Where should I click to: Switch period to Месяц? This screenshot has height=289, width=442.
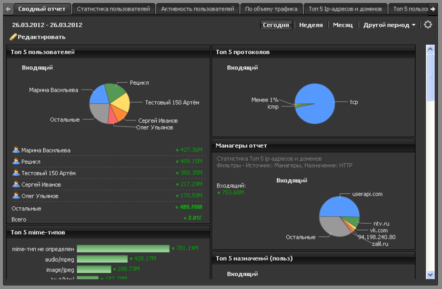343,25
